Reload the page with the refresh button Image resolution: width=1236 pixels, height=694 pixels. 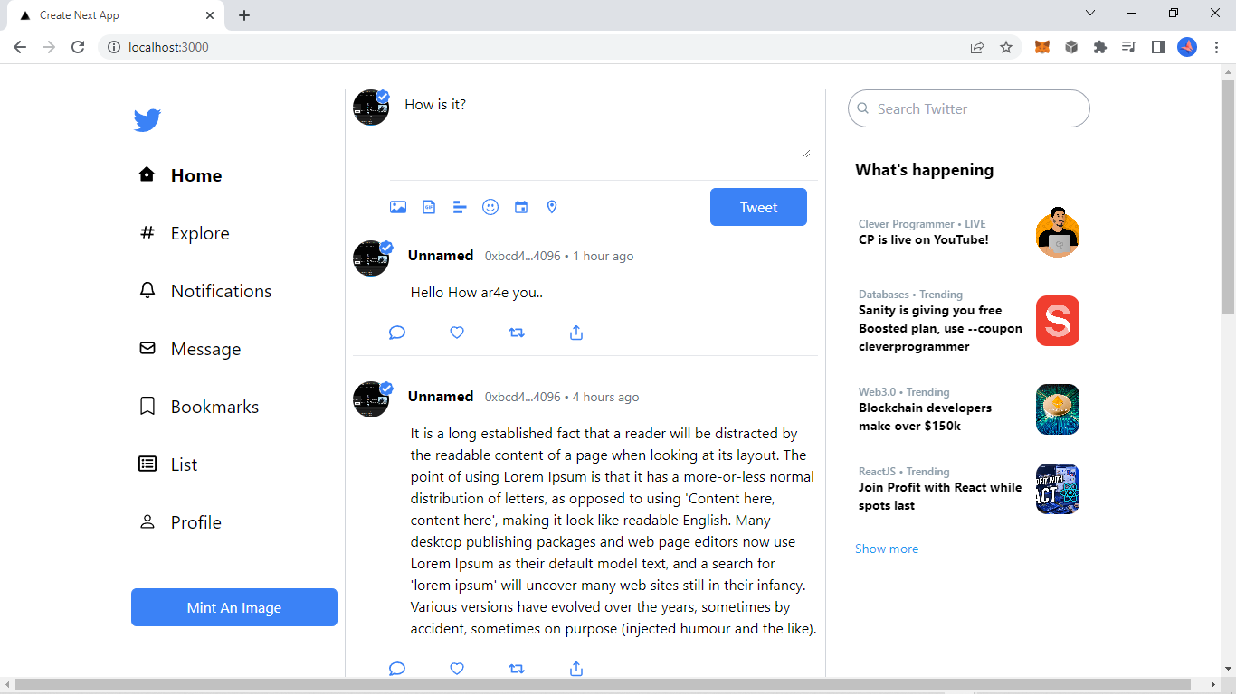click(78, 47)
